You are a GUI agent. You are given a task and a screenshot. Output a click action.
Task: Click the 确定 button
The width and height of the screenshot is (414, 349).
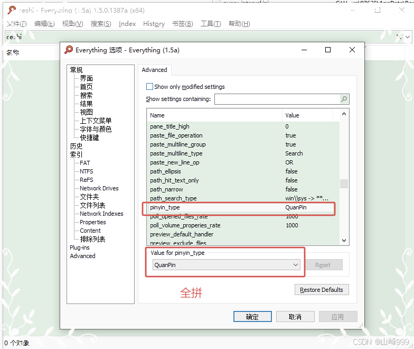[x=252, y=316]
